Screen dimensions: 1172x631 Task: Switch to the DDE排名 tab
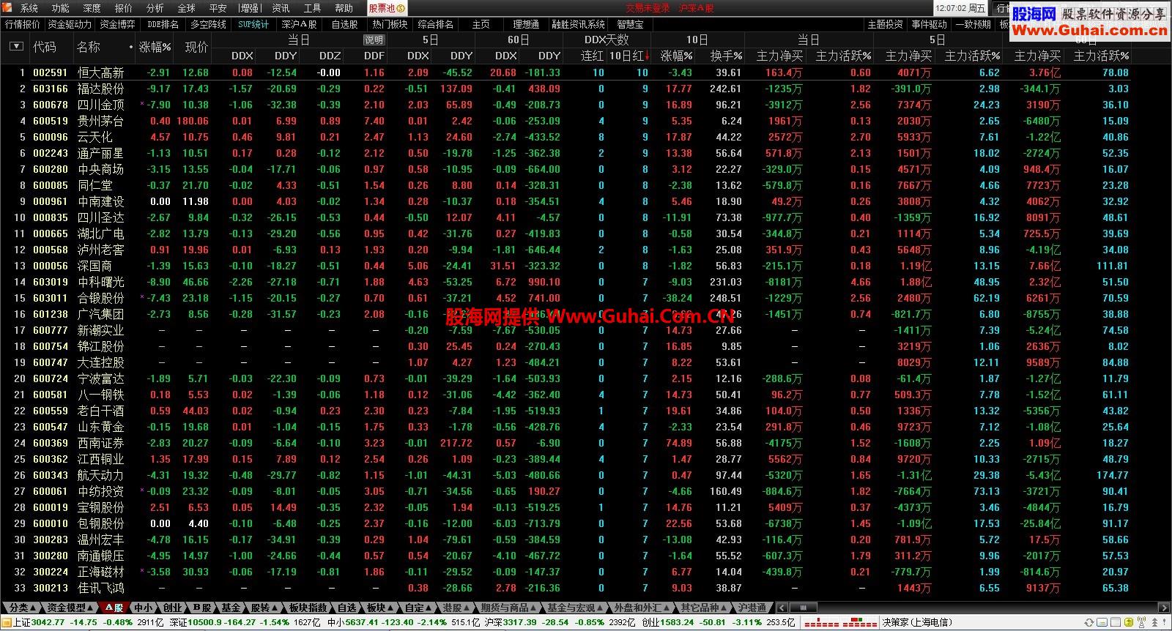[163, 24]
